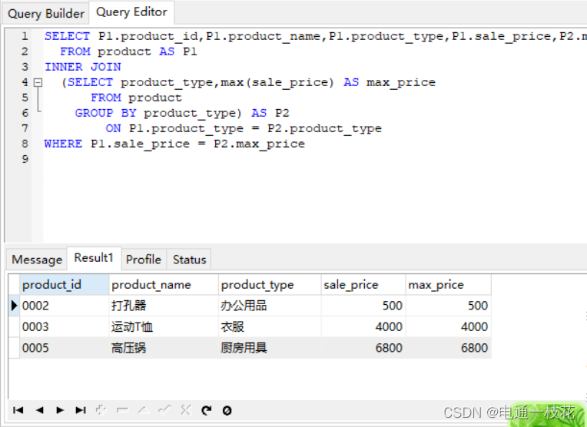The height and width of the screenshot is (427, 587).
Task: Place cursor on the WHERE clause line
Action: tap(174, 144)
